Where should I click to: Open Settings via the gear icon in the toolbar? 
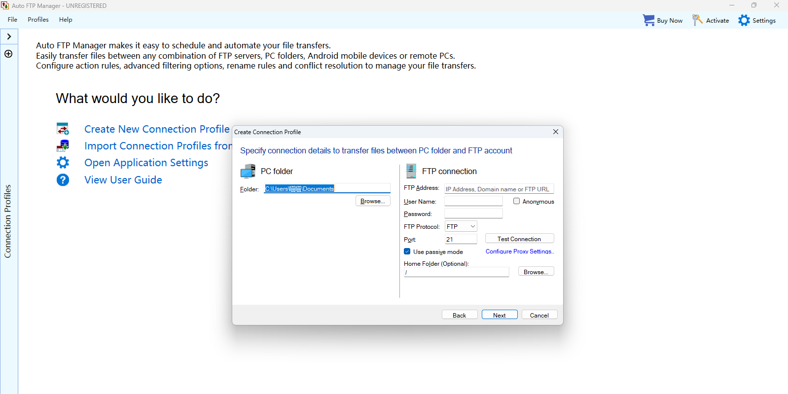744,20
